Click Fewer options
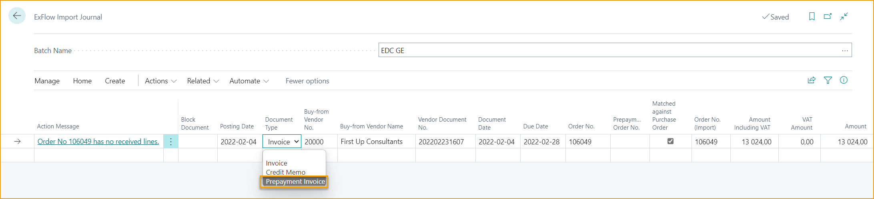 (307, 81)
